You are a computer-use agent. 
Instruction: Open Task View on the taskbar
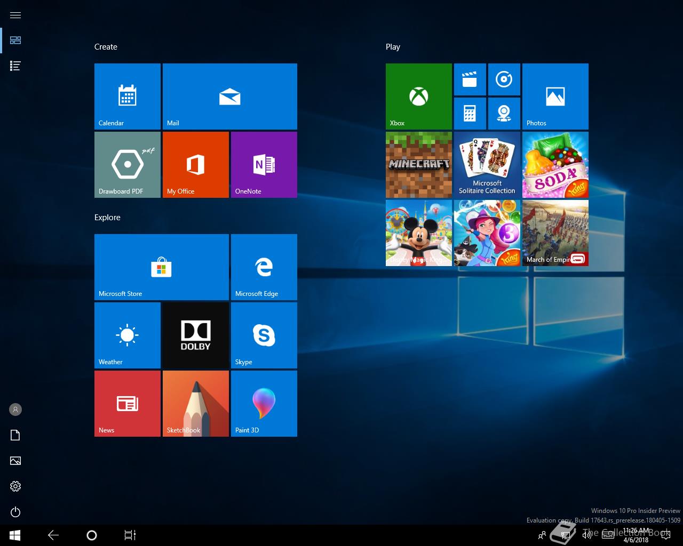point(130,535)
